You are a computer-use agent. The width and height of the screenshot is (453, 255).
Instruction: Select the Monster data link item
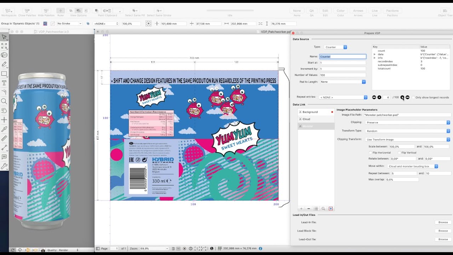(316, 126)
